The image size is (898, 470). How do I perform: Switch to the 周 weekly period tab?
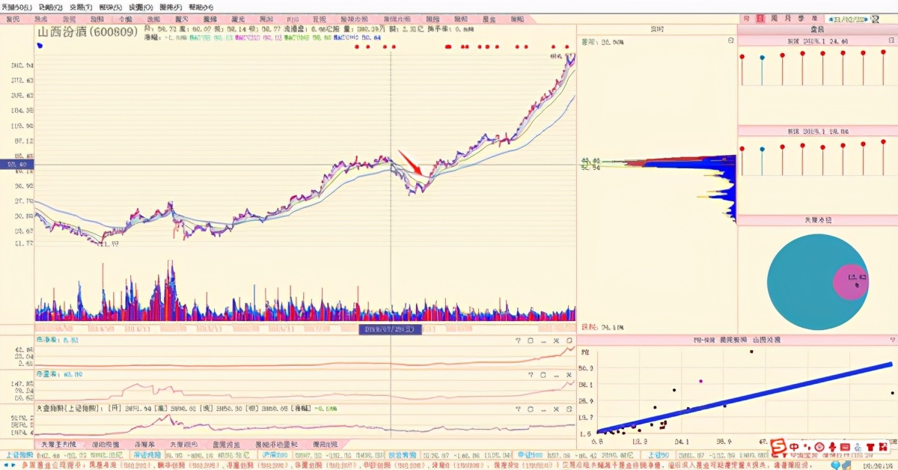click(775, 19)
